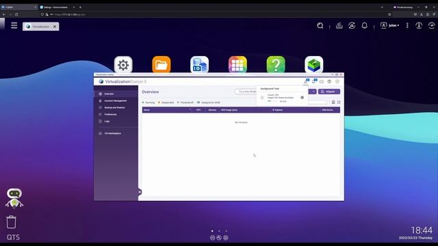This screenshot has height=246, width=438.
Task: Go back in the browser
Action: pos(4,14)
